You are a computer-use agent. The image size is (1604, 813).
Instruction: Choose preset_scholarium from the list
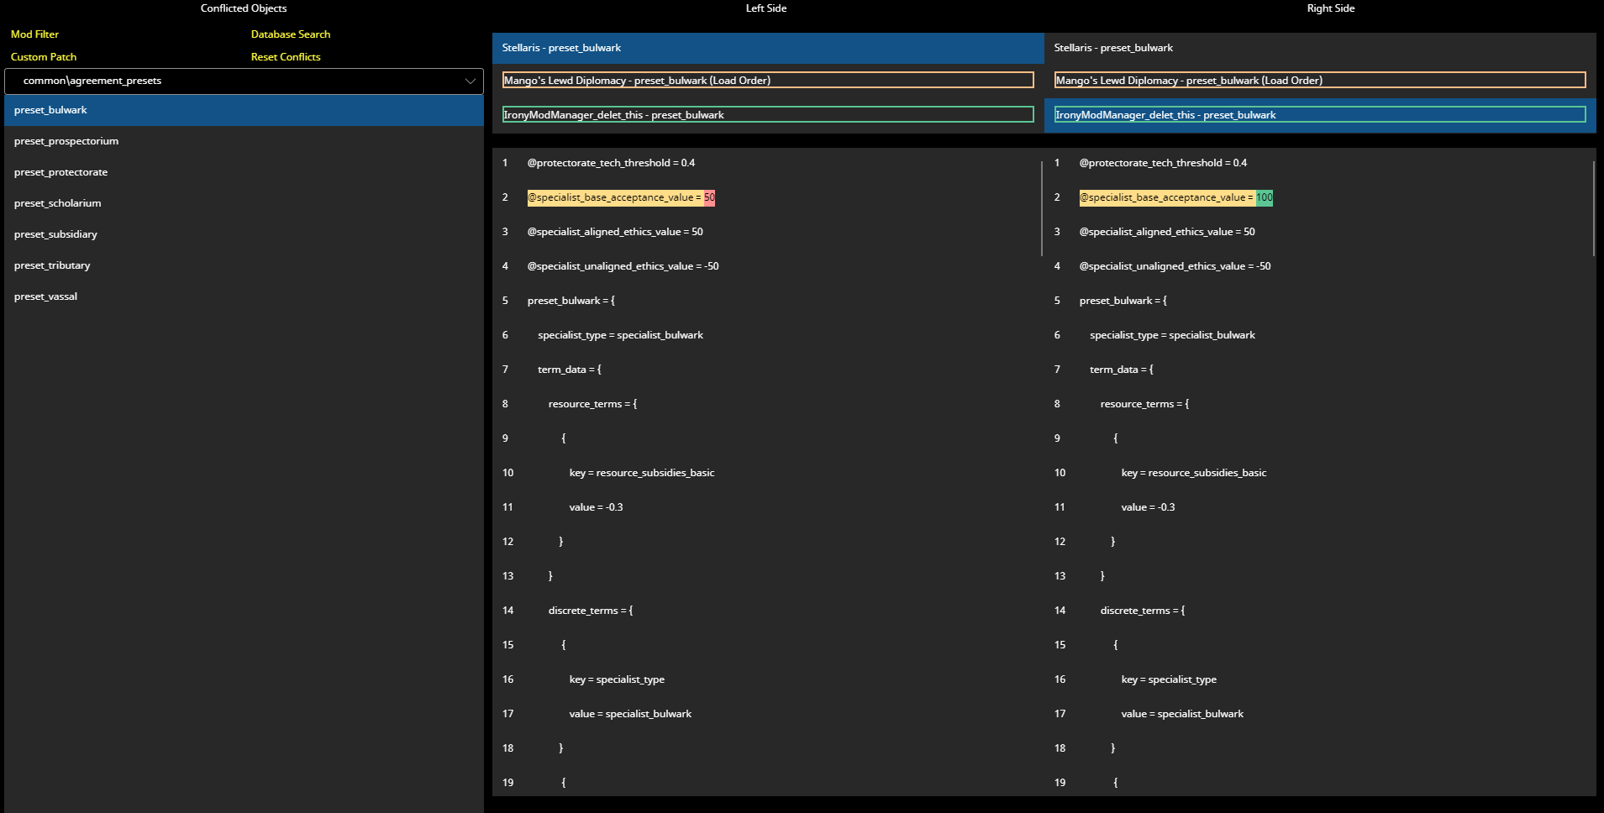point(244,203)
